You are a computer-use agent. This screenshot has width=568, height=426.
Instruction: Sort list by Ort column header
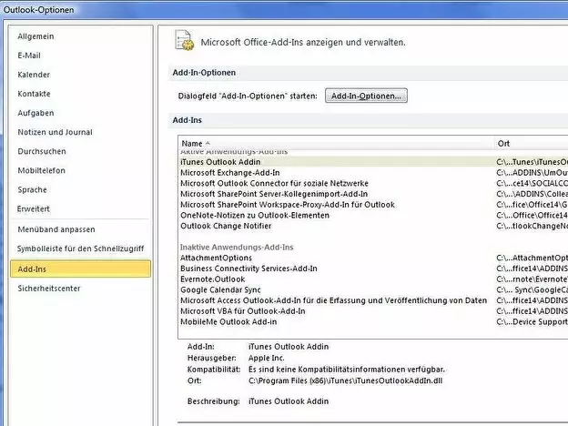pos(504,144)
